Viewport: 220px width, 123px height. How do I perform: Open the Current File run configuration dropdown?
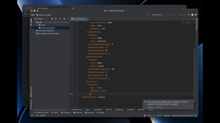[x=157, y=15]
